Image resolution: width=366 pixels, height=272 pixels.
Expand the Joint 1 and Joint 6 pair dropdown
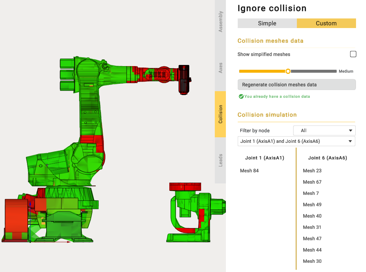pyautogui.click(x=296, y=141)
